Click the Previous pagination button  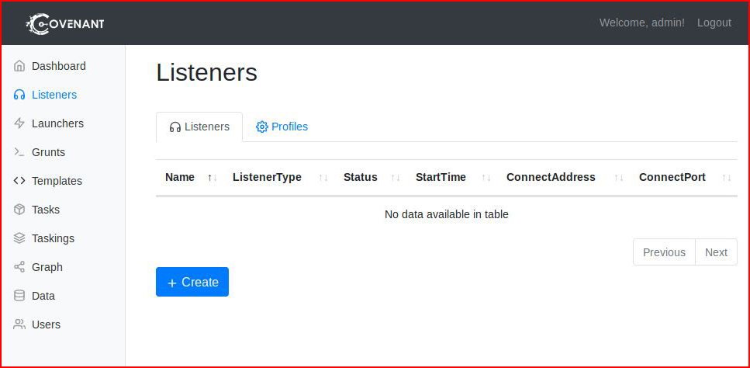coord(664,252)
